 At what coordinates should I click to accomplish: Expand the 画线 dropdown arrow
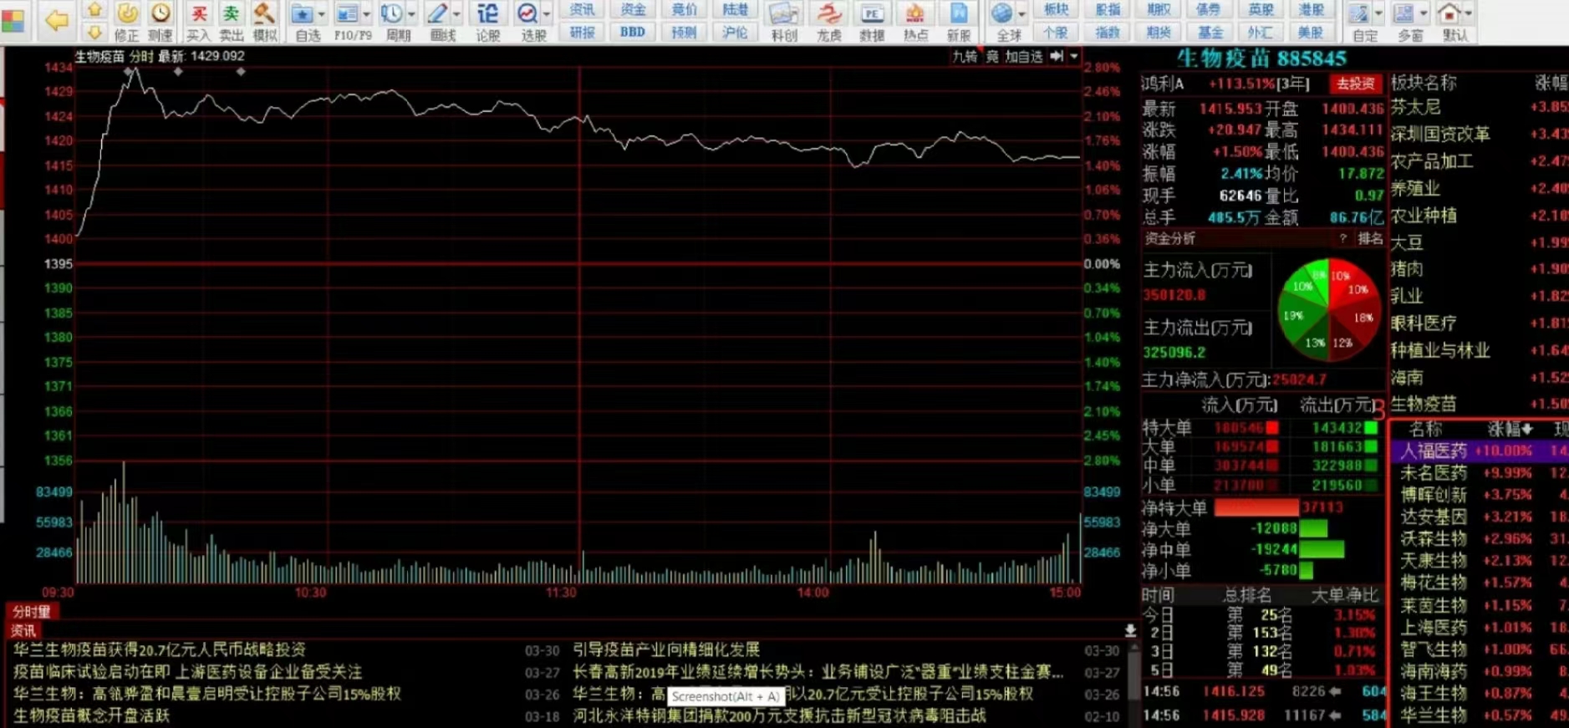tap(456, 14)
